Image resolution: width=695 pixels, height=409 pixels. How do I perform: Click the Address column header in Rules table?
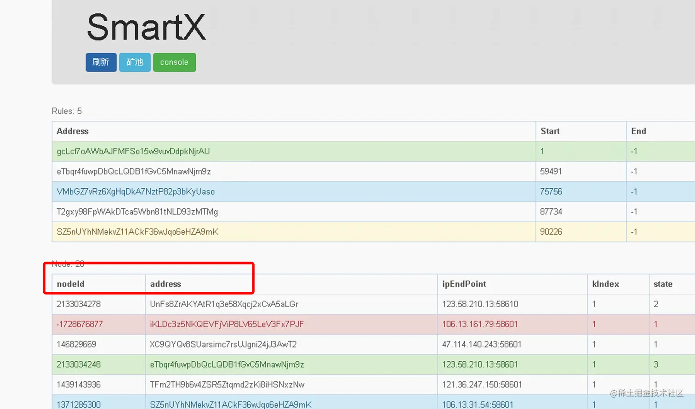tap(73, 131)
